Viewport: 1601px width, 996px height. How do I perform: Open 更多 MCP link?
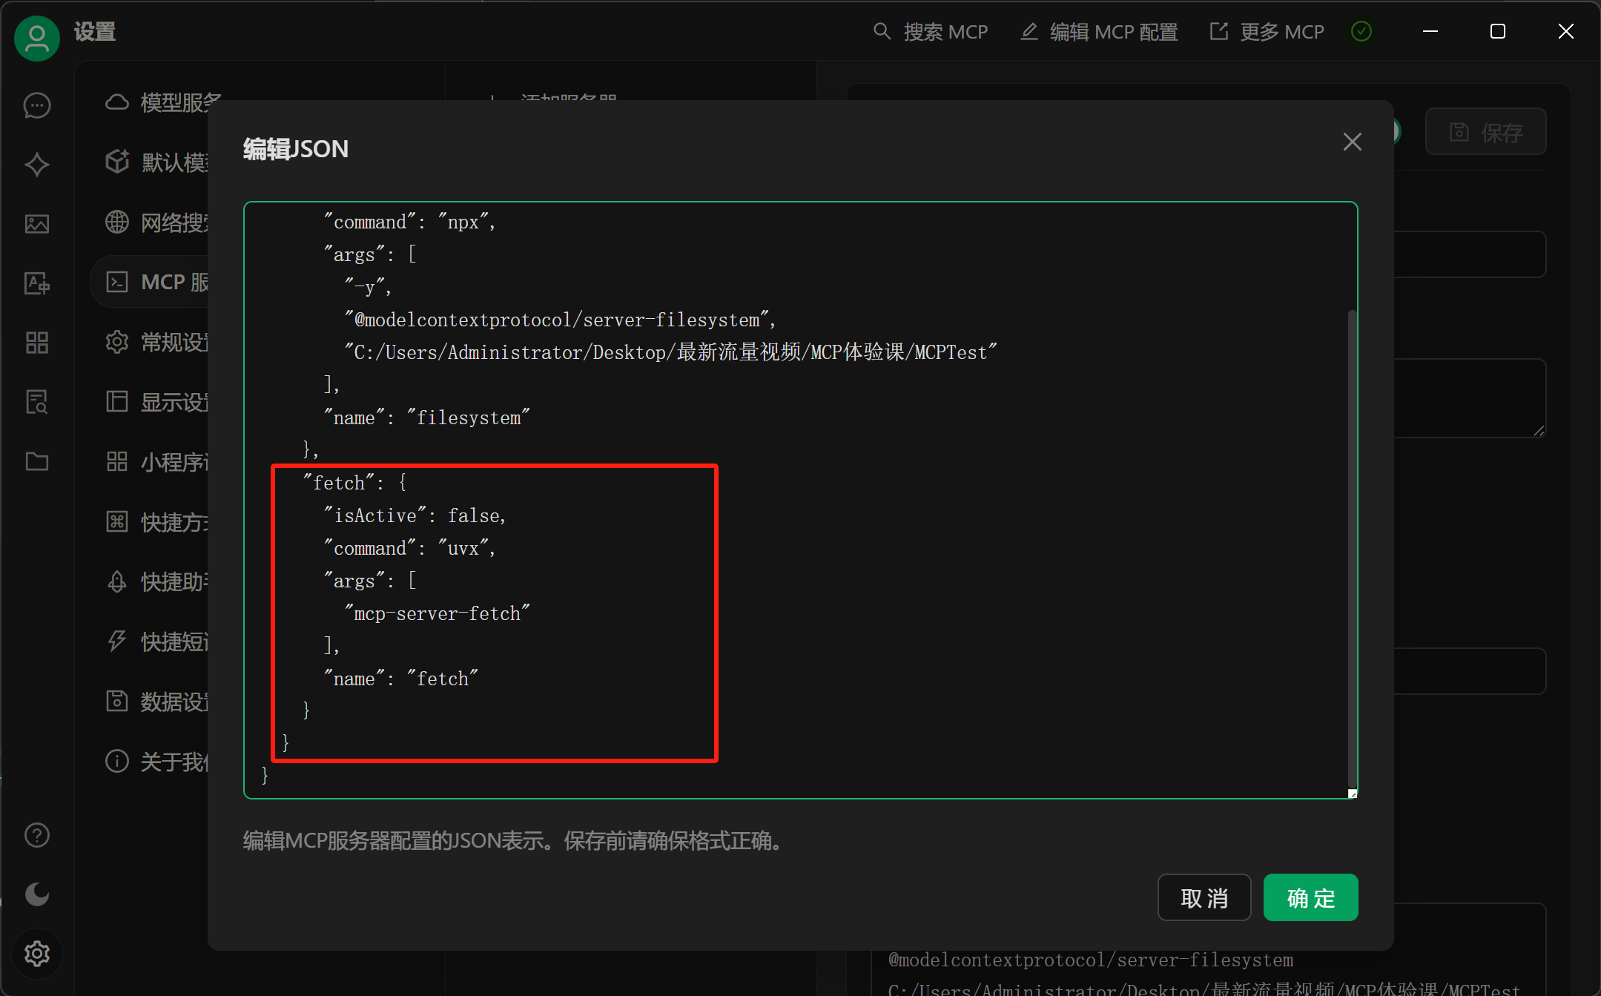tap(1267, 32)
